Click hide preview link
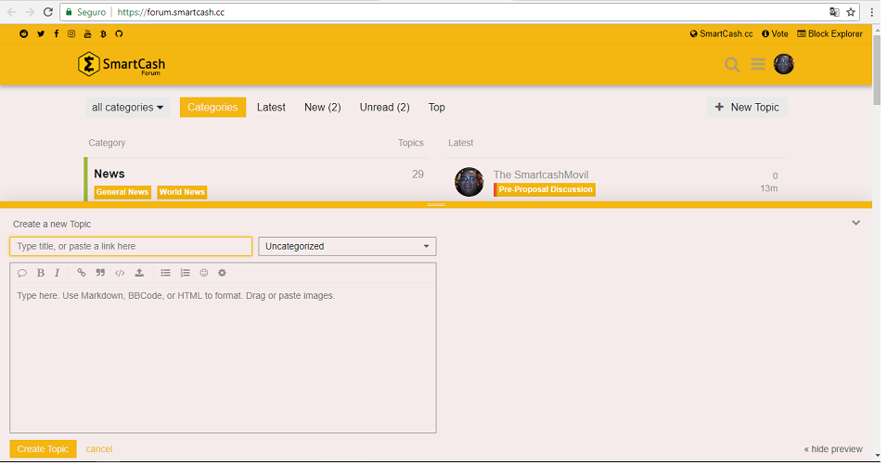The image size is (887, 465). 833,449
